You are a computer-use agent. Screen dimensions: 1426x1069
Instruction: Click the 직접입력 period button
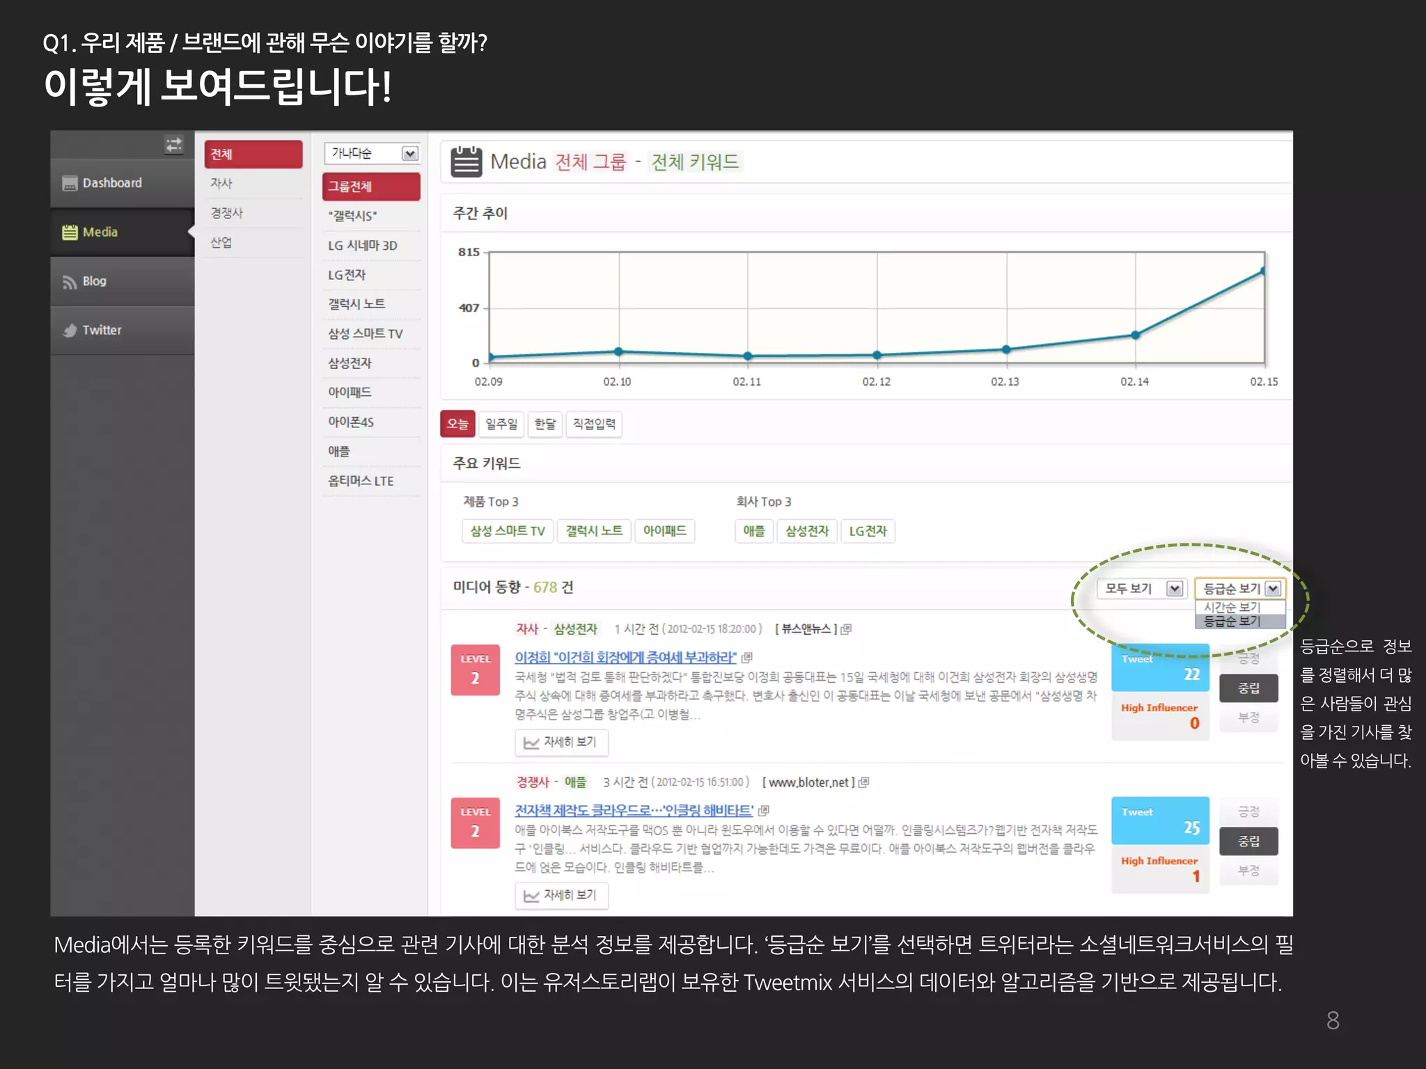pos(594,424)
